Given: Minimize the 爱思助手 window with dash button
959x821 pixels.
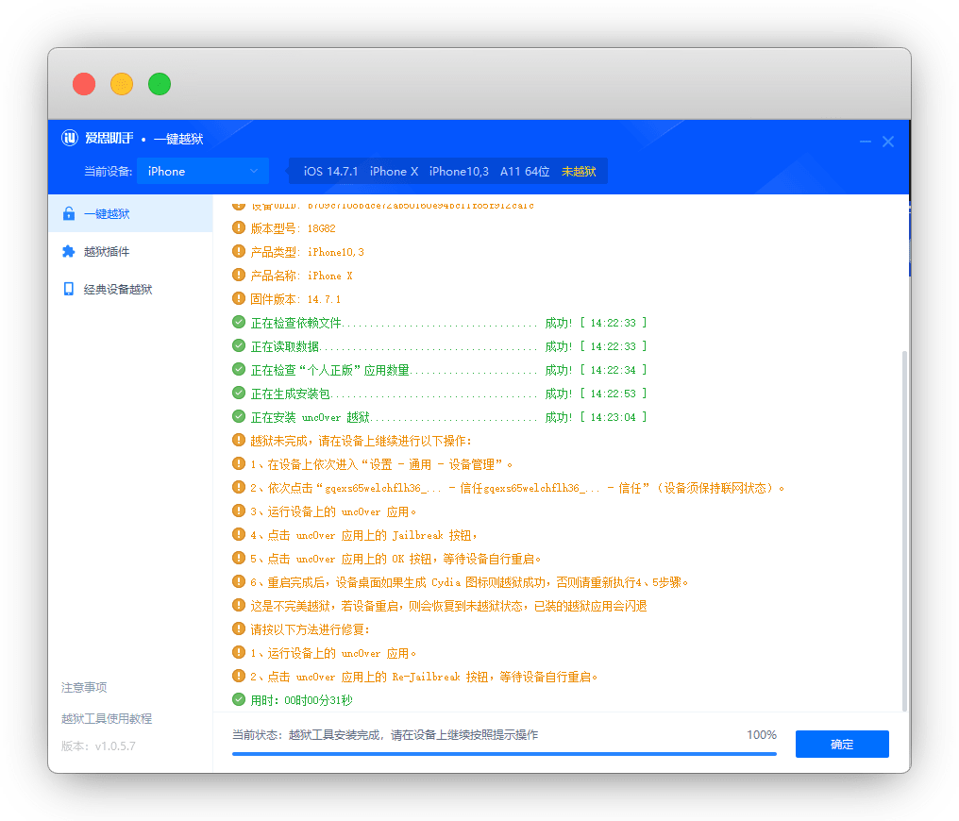Looking at the screenshot, I should [x=865, y=142].
